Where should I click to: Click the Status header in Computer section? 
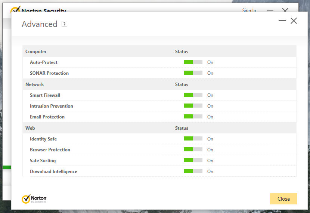pyautogui.click(x=182, y=52)
